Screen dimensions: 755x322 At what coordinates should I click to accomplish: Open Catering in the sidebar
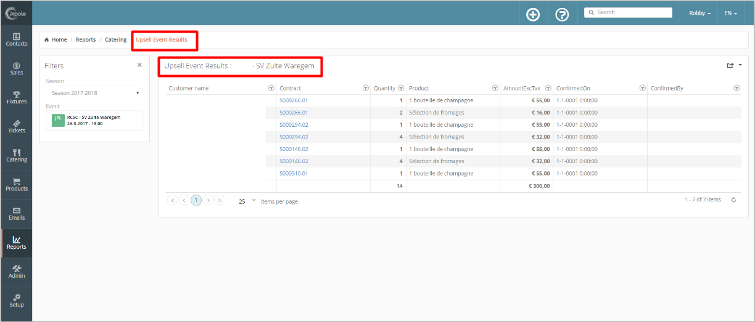(x=17, y=155)
